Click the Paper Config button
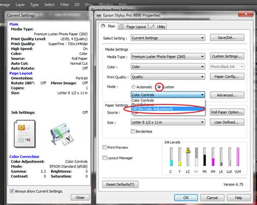 click(x=227, y=77)
